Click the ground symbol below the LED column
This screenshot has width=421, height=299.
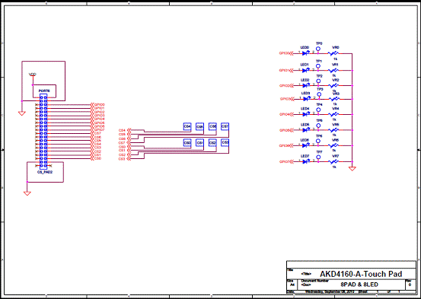pos(352,168)
